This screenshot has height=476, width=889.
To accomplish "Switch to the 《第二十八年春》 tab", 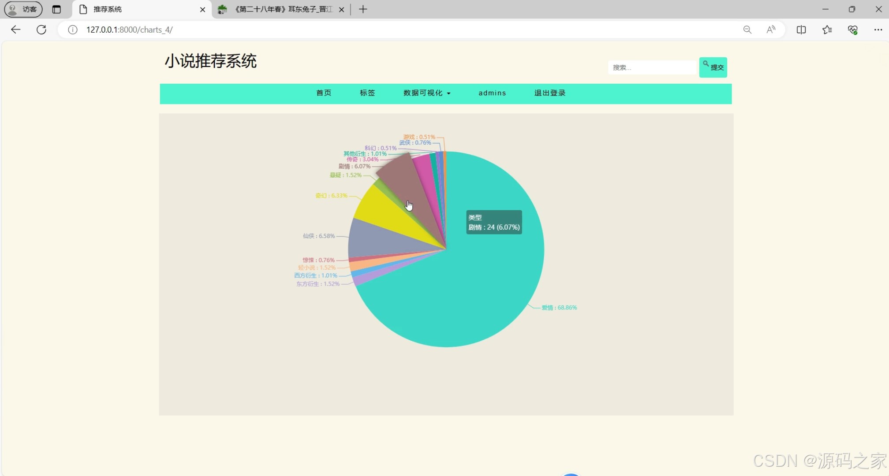I will 278,9.
